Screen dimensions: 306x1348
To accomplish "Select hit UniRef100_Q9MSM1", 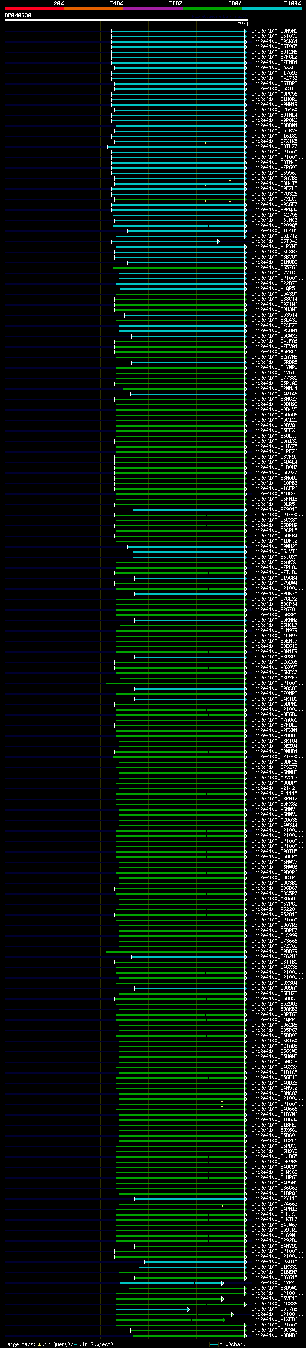I will 274,31.
